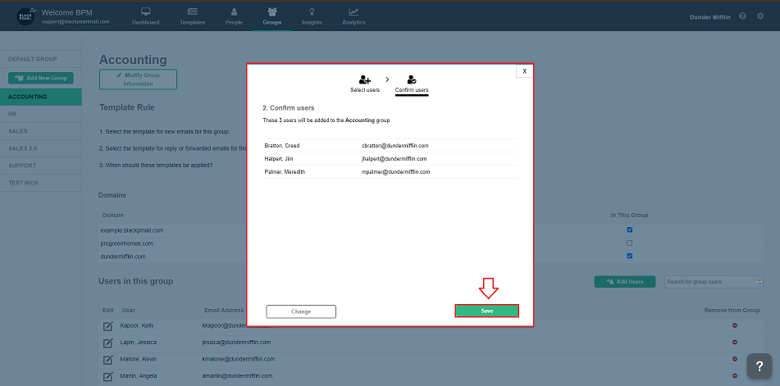Select the Sales group in sidebar
Viewport: 780px width, 386px height.
(41, 131)
